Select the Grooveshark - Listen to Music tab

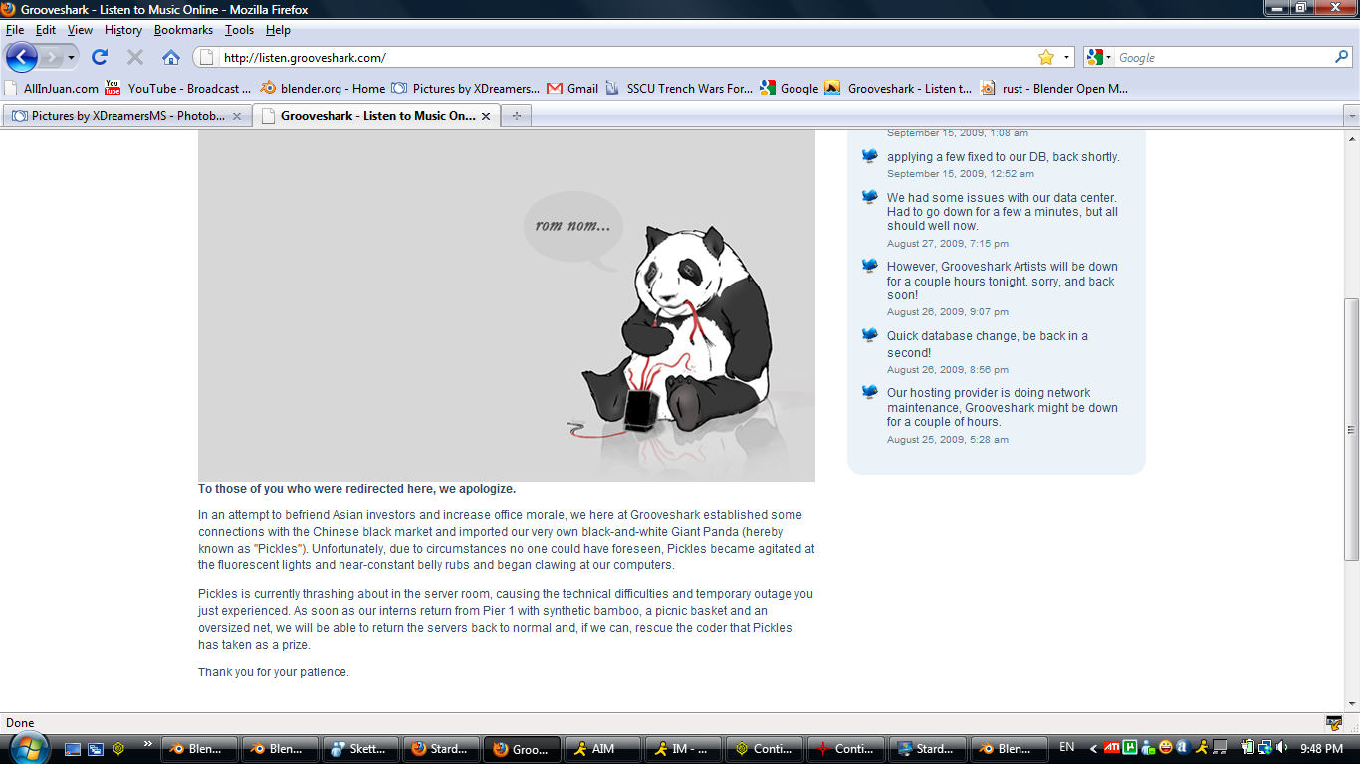tap(375, 116)
